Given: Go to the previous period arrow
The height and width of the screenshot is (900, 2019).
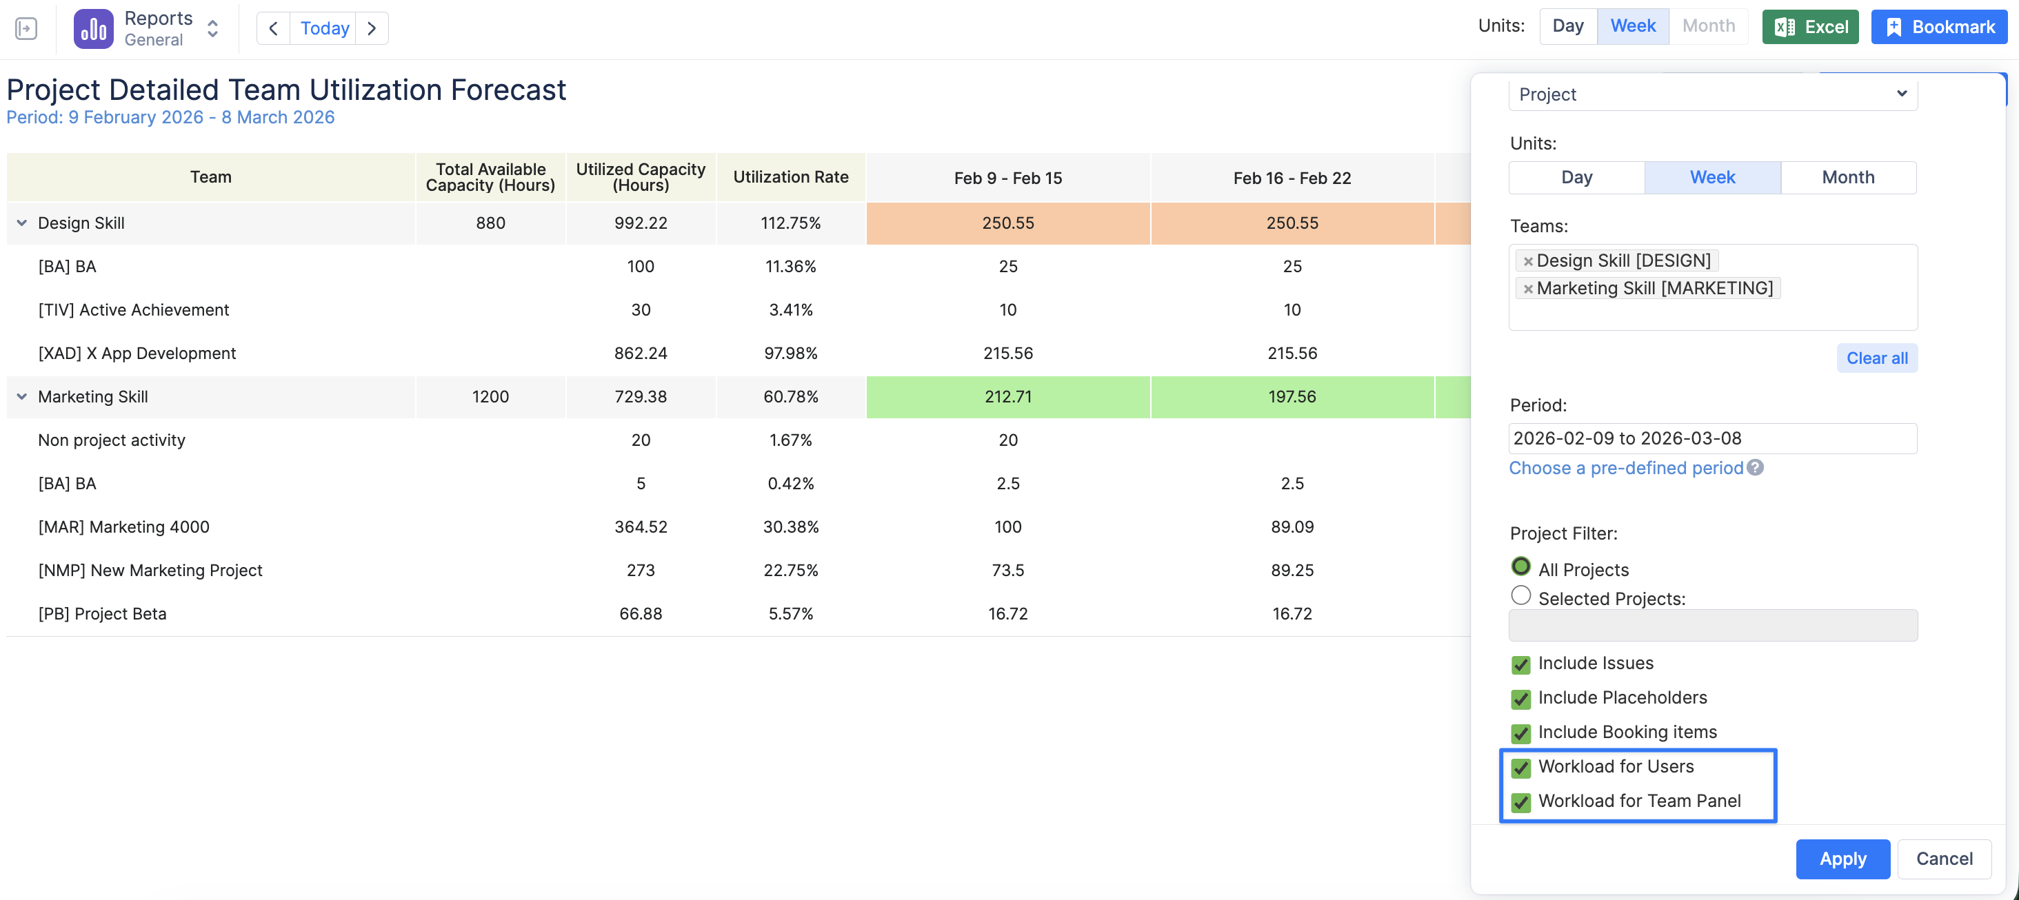Looking at the screenshot, I should click(274, 29).
